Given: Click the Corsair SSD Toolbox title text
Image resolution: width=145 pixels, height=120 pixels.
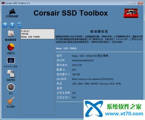Looking at the screenshot, I should [71, 13].
